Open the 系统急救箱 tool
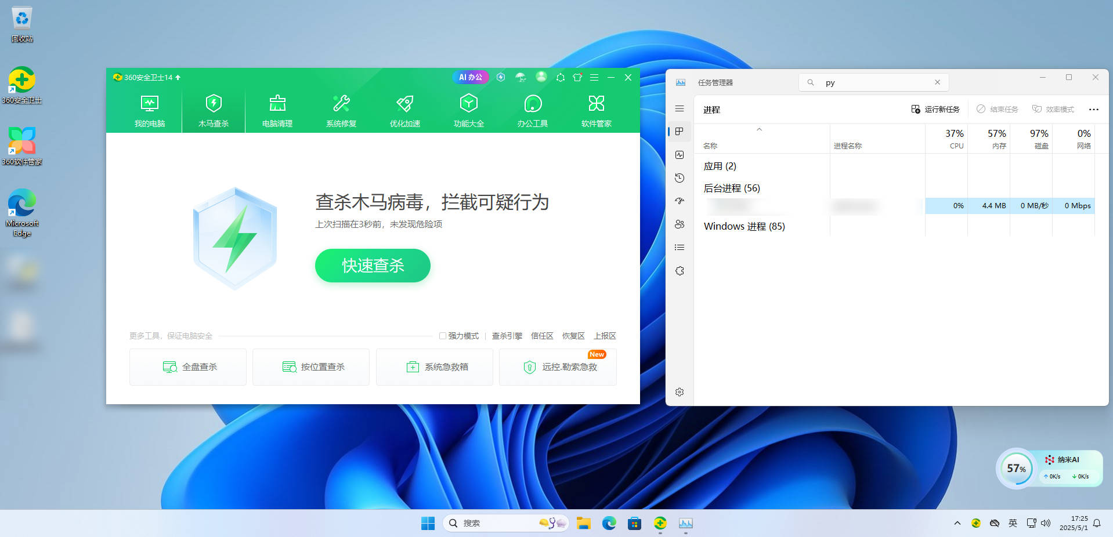1113x537 pixels. (435, 367)
